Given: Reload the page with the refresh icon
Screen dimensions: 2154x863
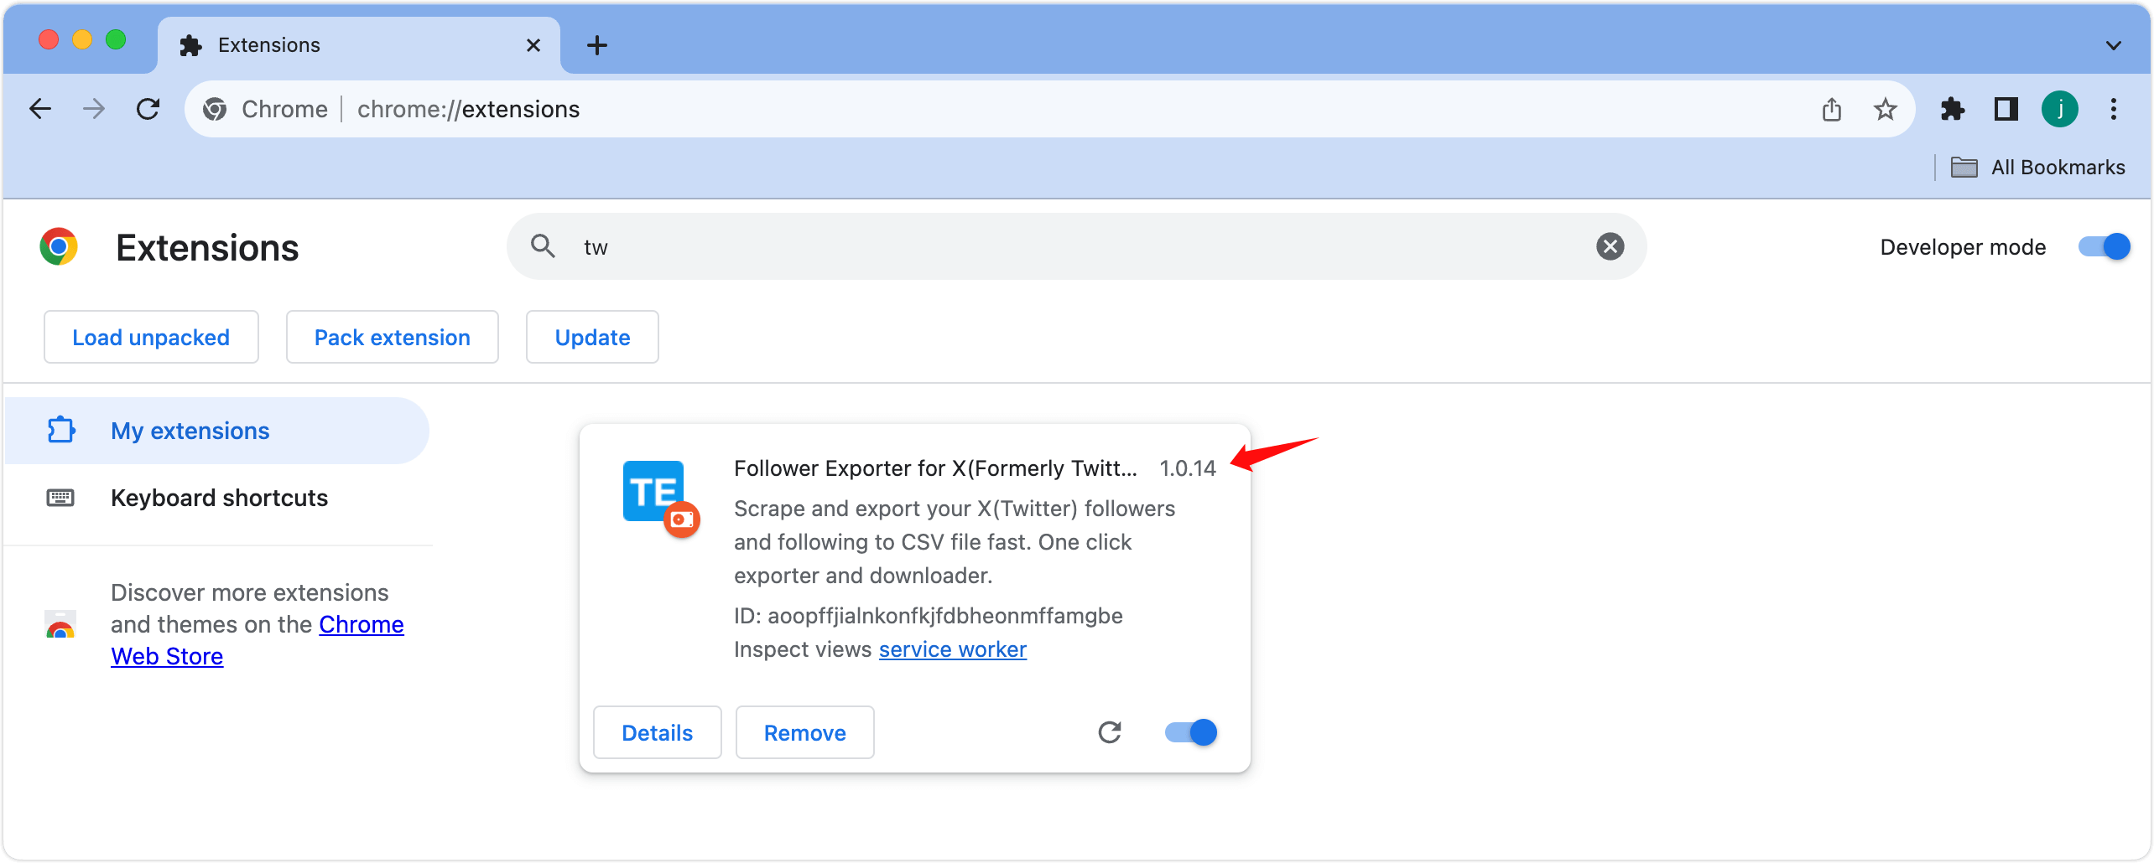Looking at the screenshot, I should click(x=148, y=109).
